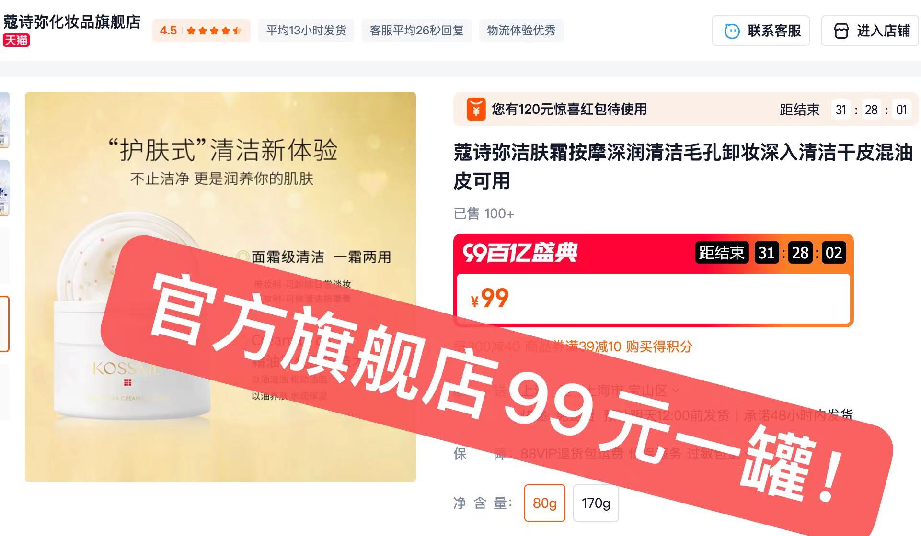The height and width of the screenshot is (536, 921).
Task: Select the highlighted orange thumbnail on left
Action: 4,324
